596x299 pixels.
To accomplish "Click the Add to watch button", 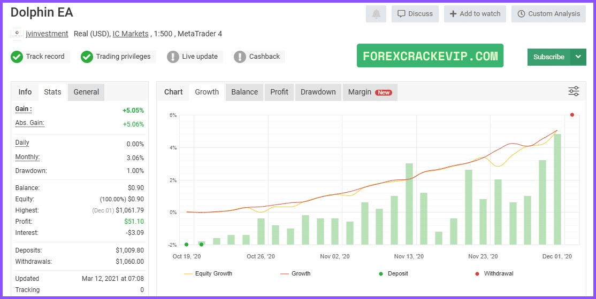I will click(x=475, y=14).
